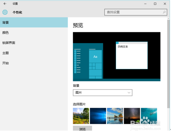
Task: Click the 浏览 browse button
Action: click(x=82, y=129)
